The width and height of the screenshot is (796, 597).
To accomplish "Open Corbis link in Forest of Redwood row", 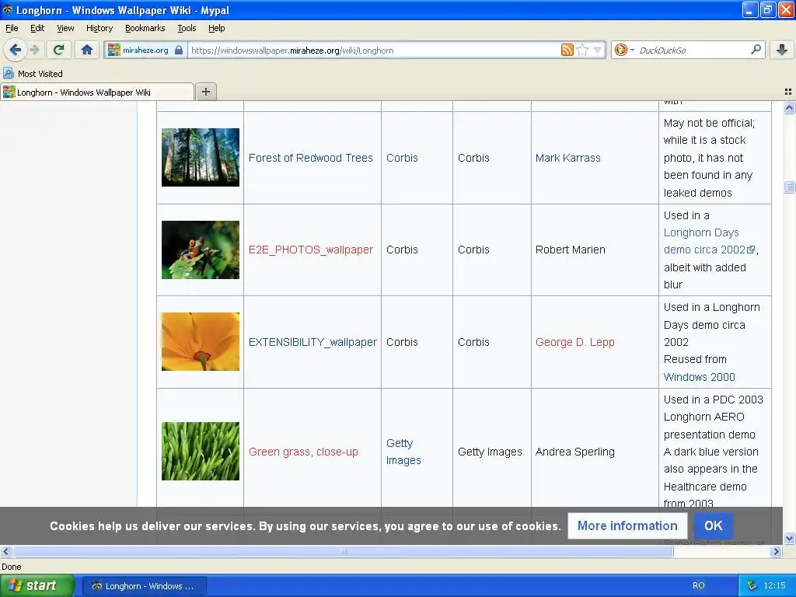I will [x=402, y=158].
